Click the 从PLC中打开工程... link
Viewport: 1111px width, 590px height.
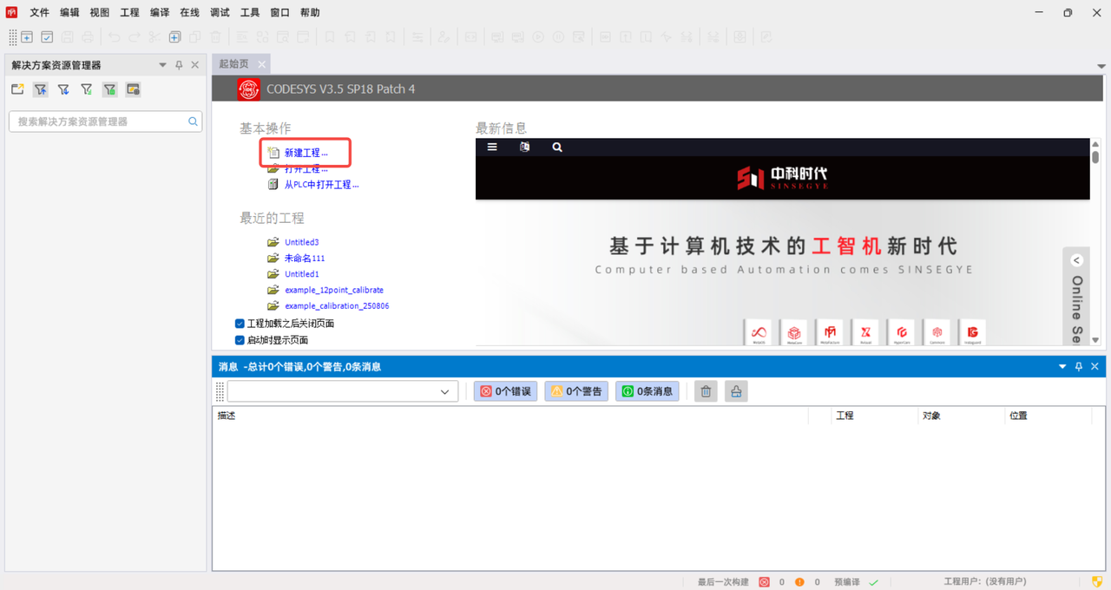point(321,185)
